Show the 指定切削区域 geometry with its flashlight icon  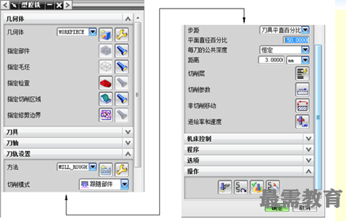(x=122, y=99)
